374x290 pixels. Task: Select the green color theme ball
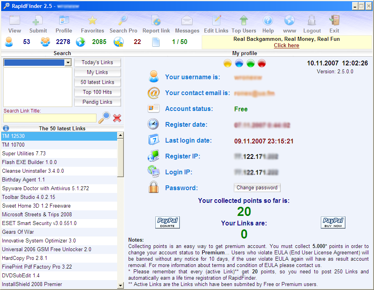[251, 63]
